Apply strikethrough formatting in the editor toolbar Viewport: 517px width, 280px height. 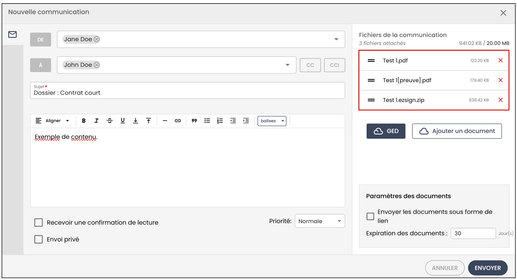click(x=110, y=121)
